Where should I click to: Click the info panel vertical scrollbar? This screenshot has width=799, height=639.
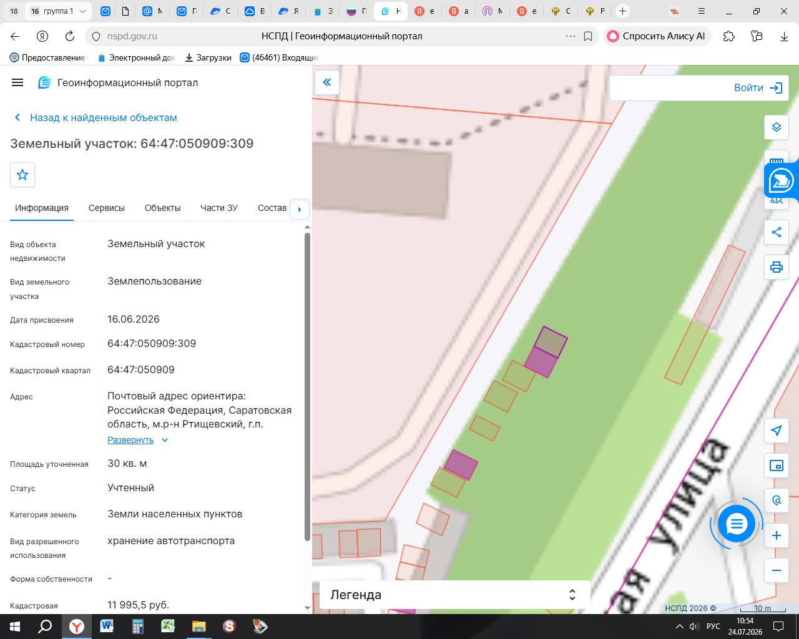(x=307, y=387)
